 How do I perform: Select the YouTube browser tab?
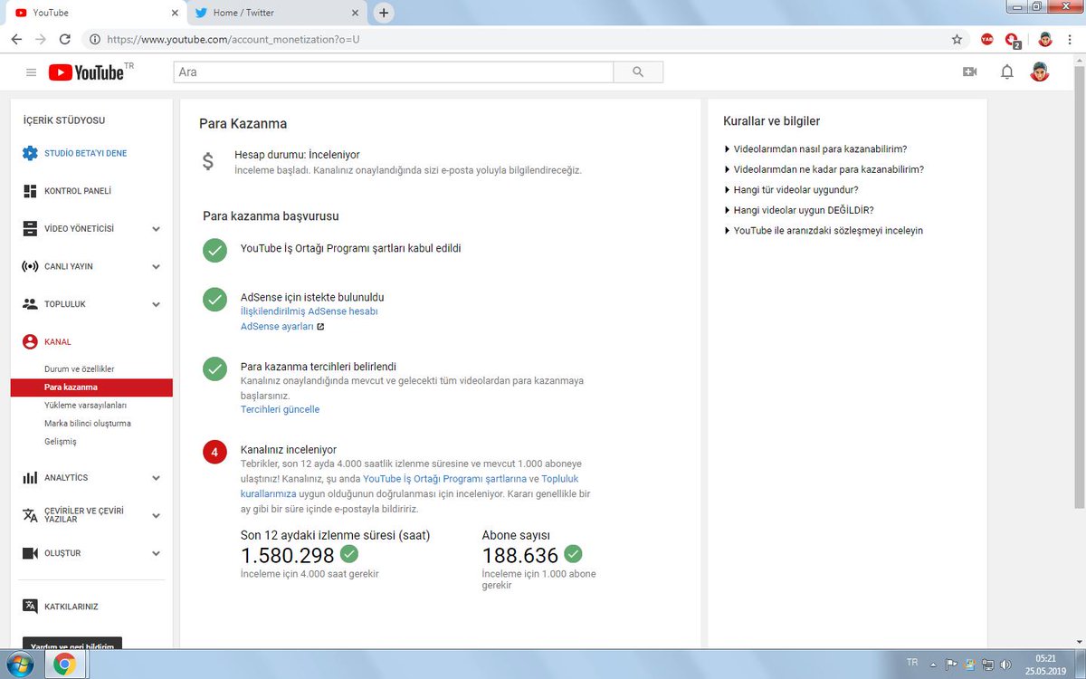(94, 13)
